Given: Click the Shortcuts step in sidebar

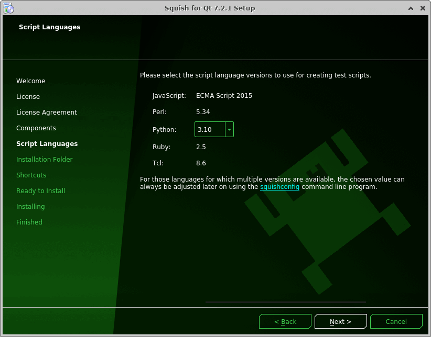Looking at the screenshot, I should (31, 175).
